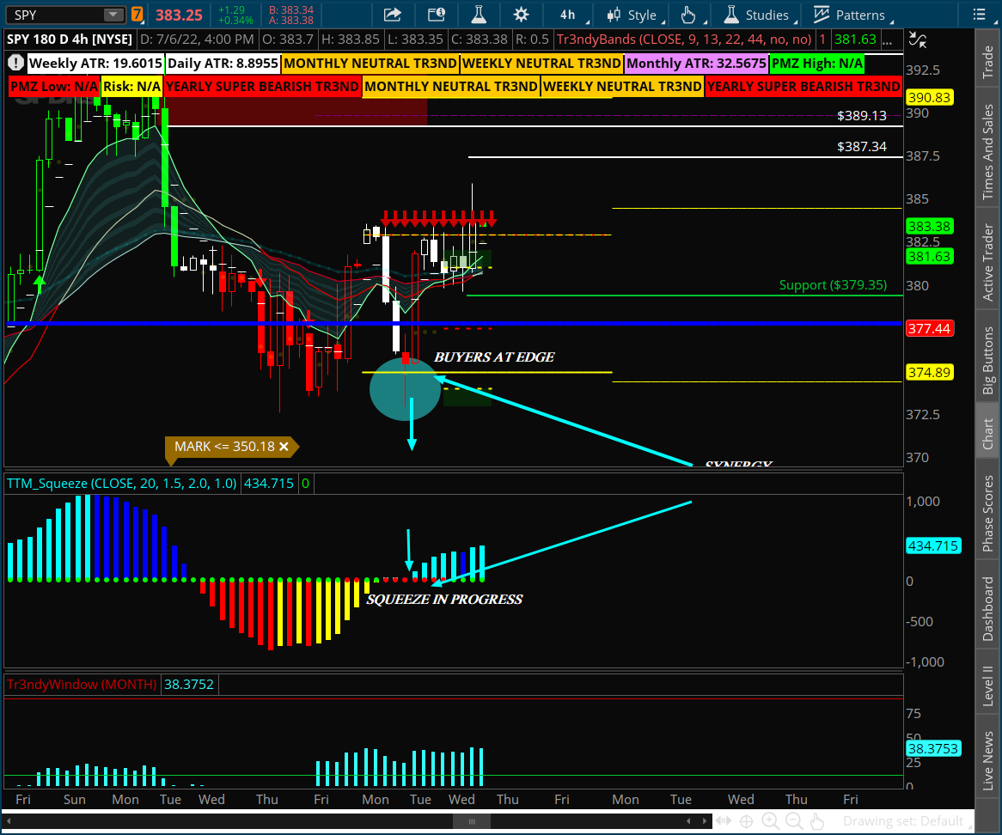The image size is (1002, 835).
Task: Open the Style menu
Action: click(x=633, y=15)
